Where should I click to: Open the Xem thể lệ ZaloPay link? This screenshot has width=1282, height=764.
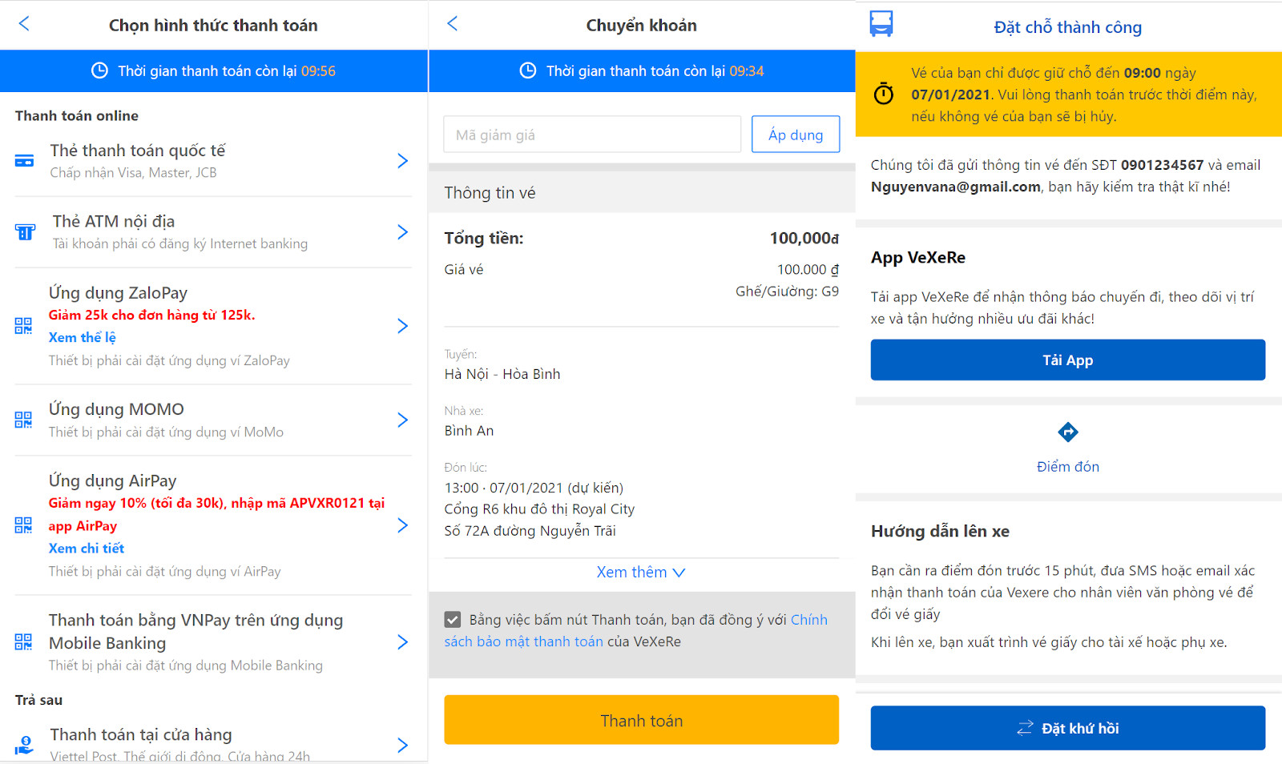pyautogui.click(x=82, y=338)
